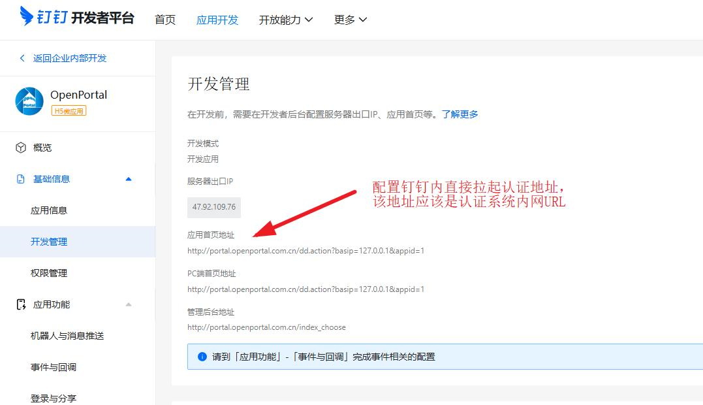703x405 pixels.
Task: Click the document icon next to 基础信息
Action: click(21, 179)
